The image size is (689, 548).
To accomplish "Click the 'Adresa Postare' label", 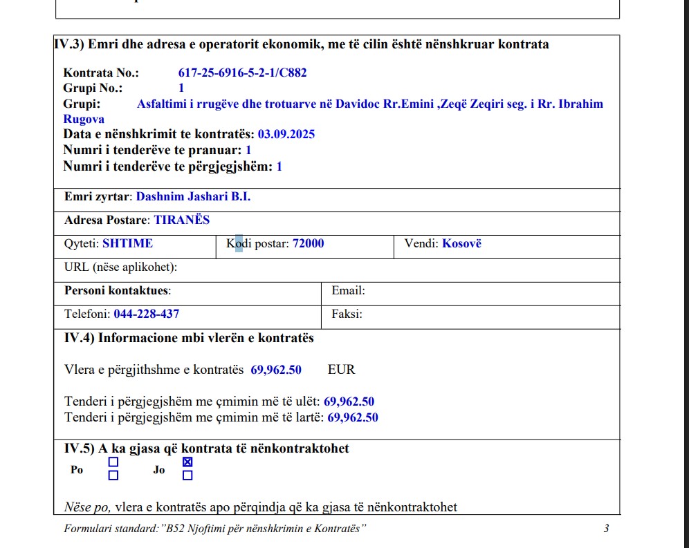I will coord(107,220).
